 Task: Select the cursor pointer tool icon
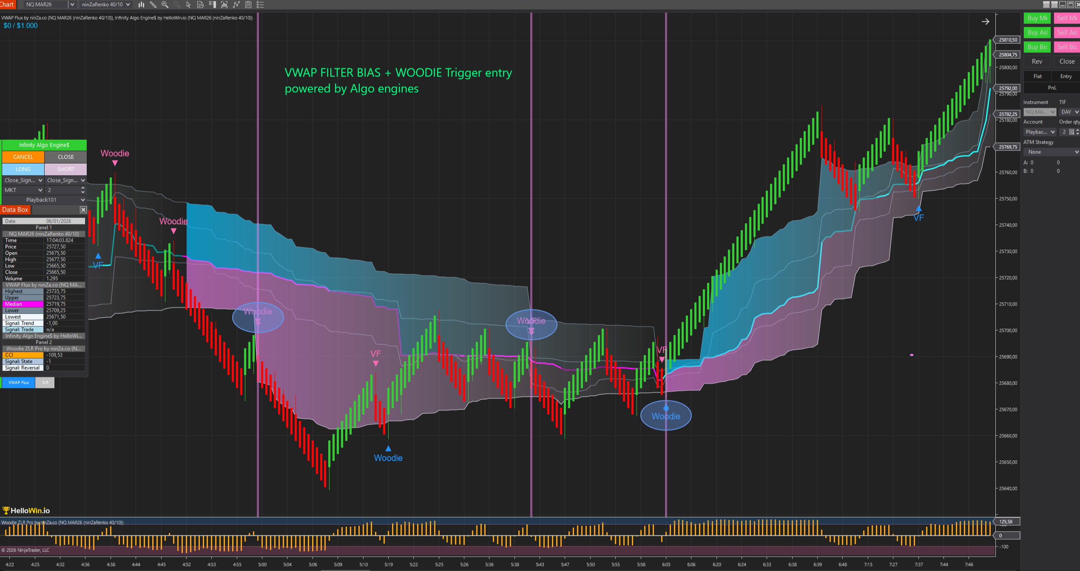188,5
